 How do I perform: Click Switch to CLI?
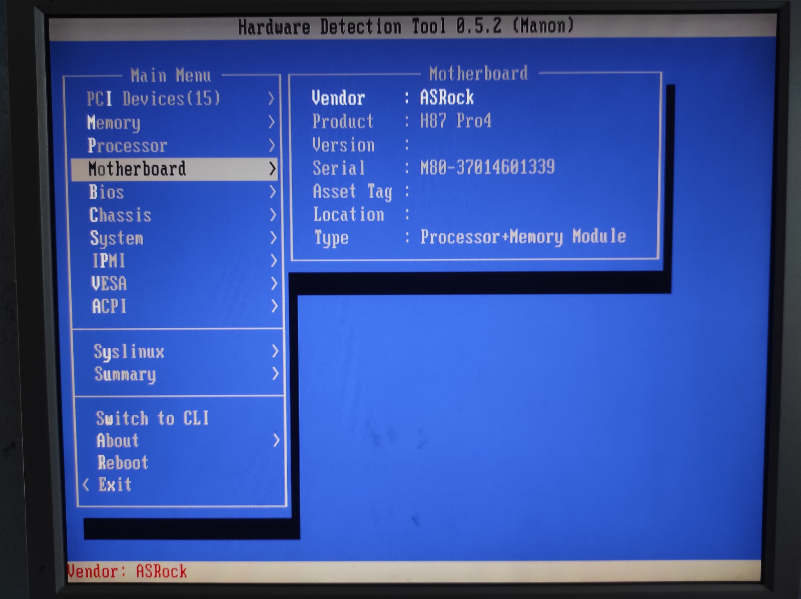pyautogui.click(x=153, y=418)
